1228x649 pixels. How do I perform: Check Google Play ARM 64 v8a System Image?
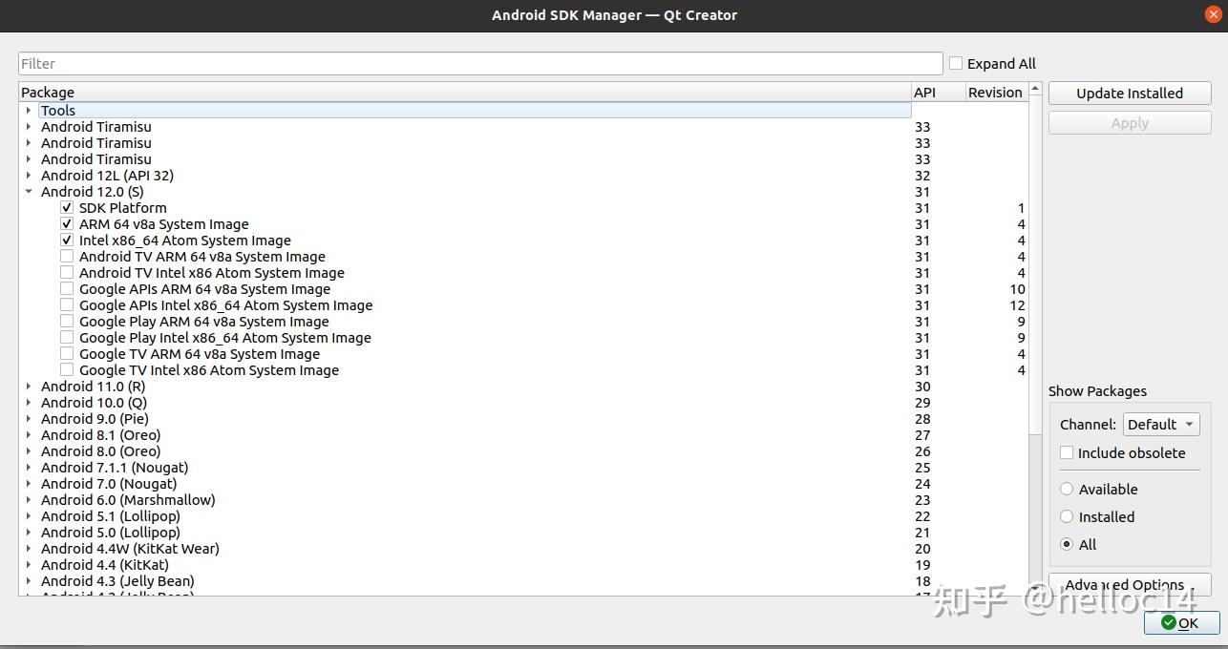[67, 322]
